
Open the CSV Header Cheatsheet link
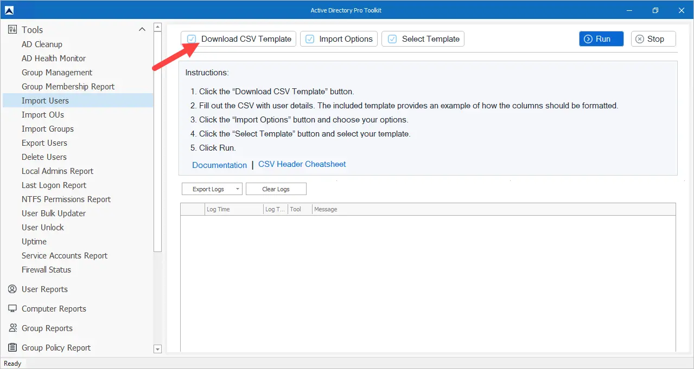coord(302,164)
